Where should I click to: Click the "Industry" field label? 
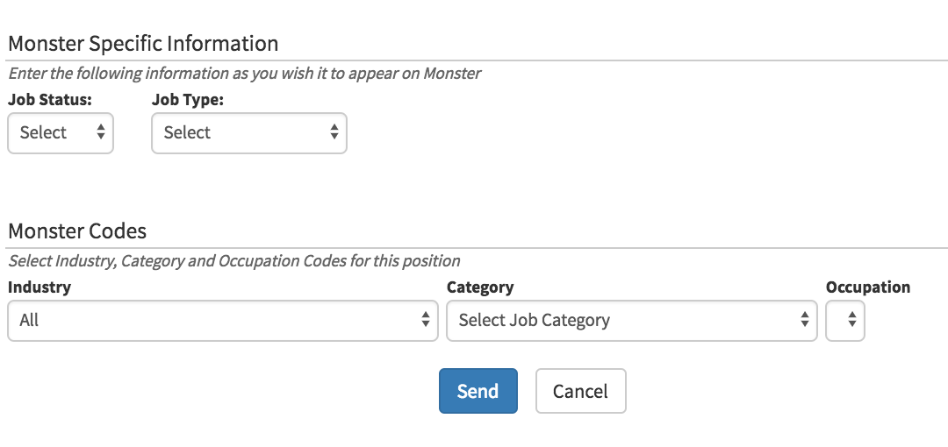(39, 287)
